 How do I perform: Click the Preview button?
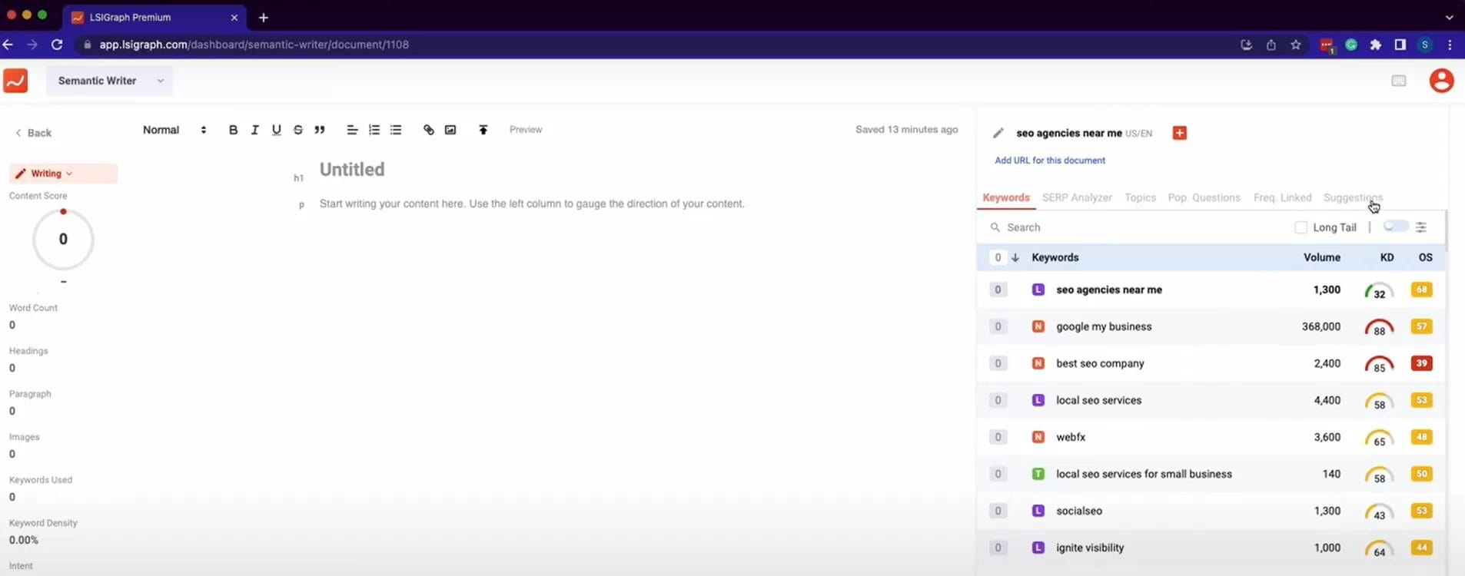pyautogui.click(x=526, y=130)
